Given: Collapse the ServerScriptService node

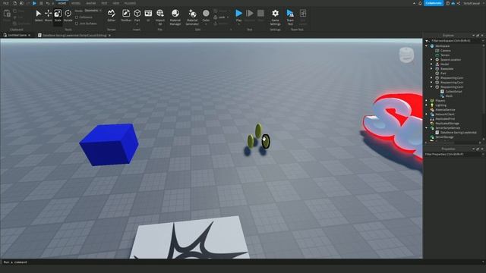Looking at the screenshot, I should tap(427, 128).
